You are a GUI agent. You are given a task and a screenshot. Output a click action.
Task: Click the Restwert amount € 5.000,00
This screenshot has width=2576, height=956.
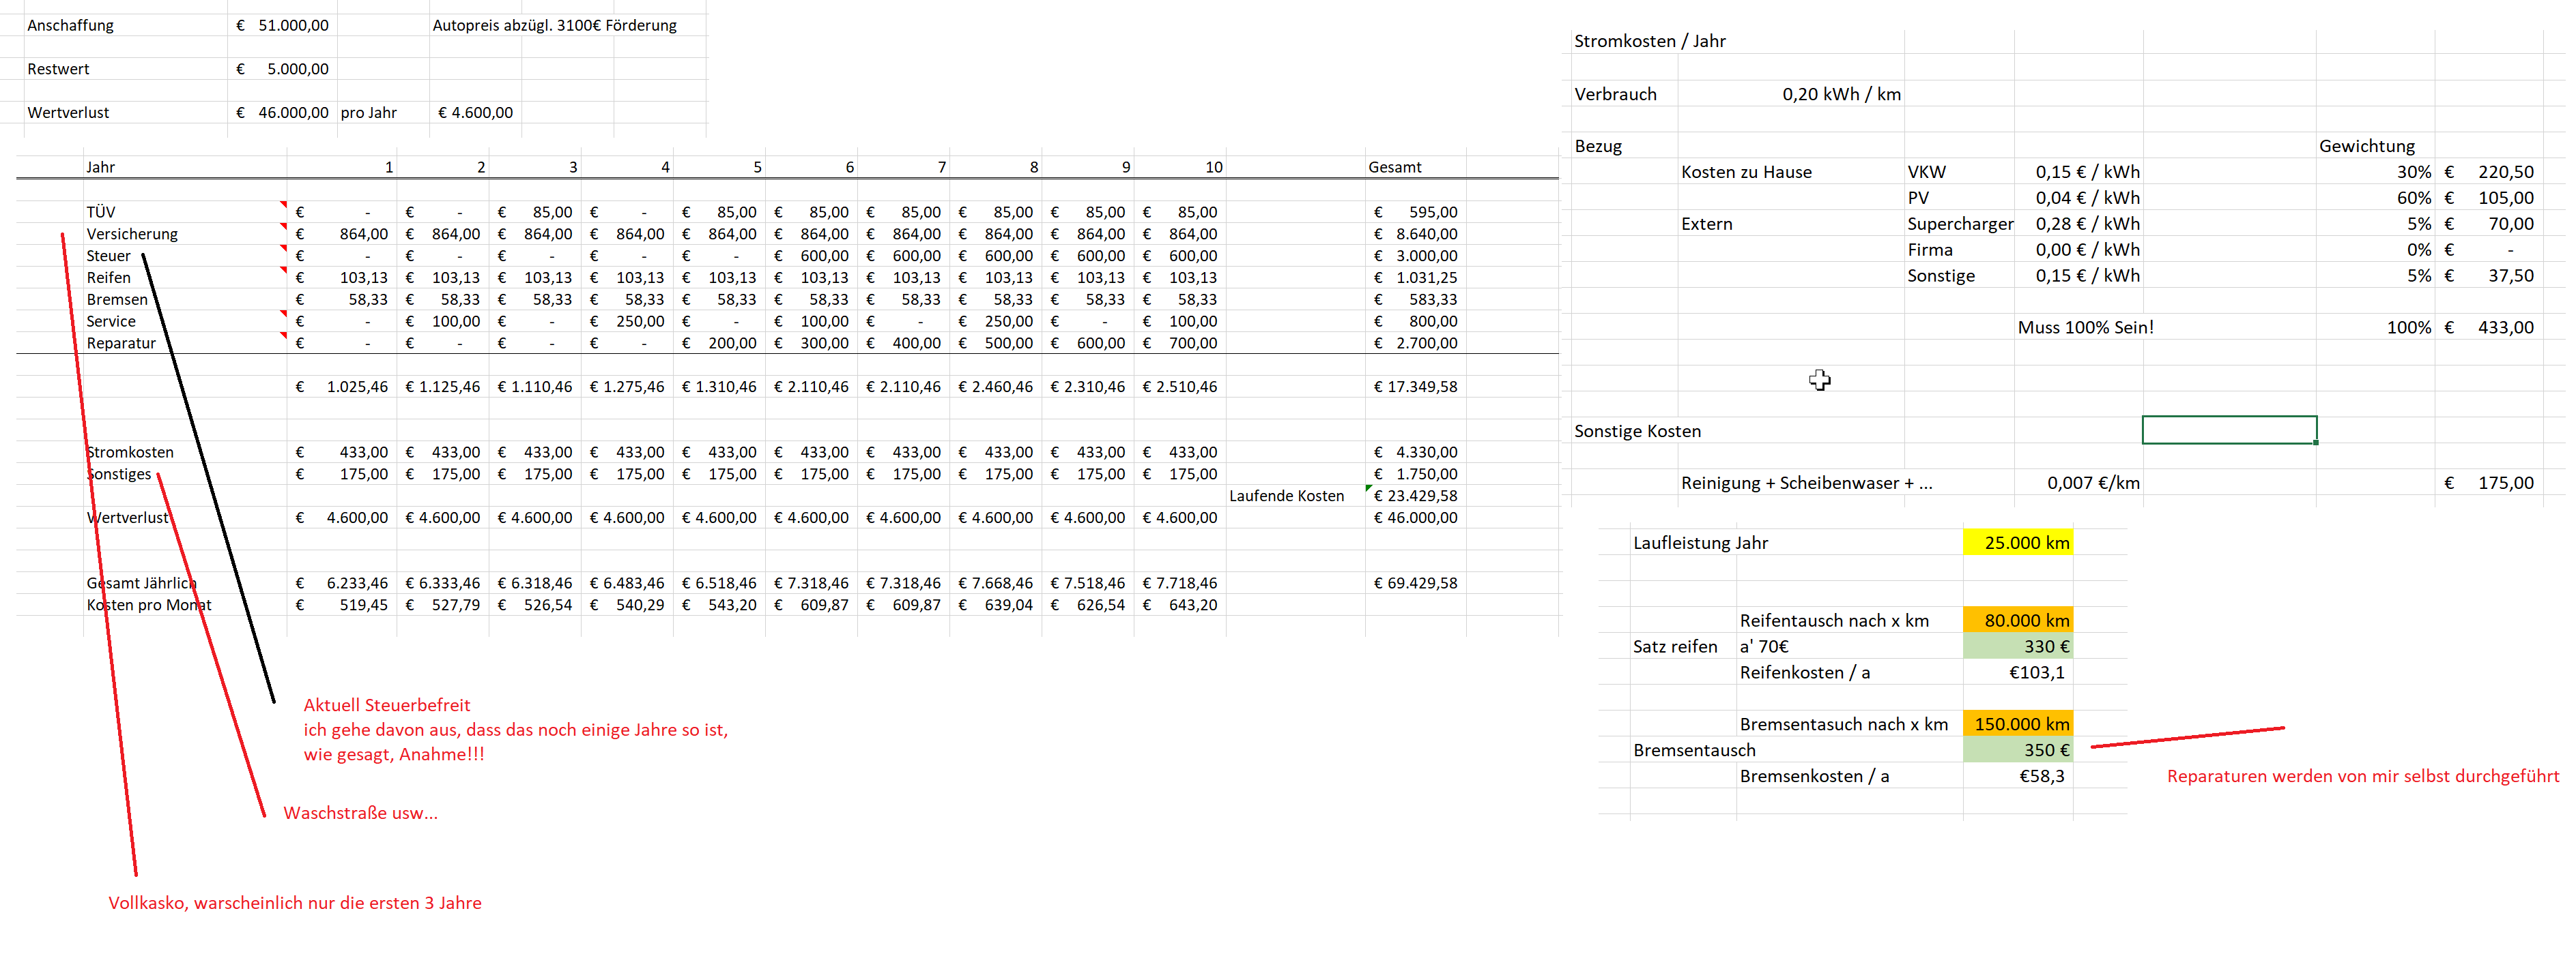tap(282, 69)
